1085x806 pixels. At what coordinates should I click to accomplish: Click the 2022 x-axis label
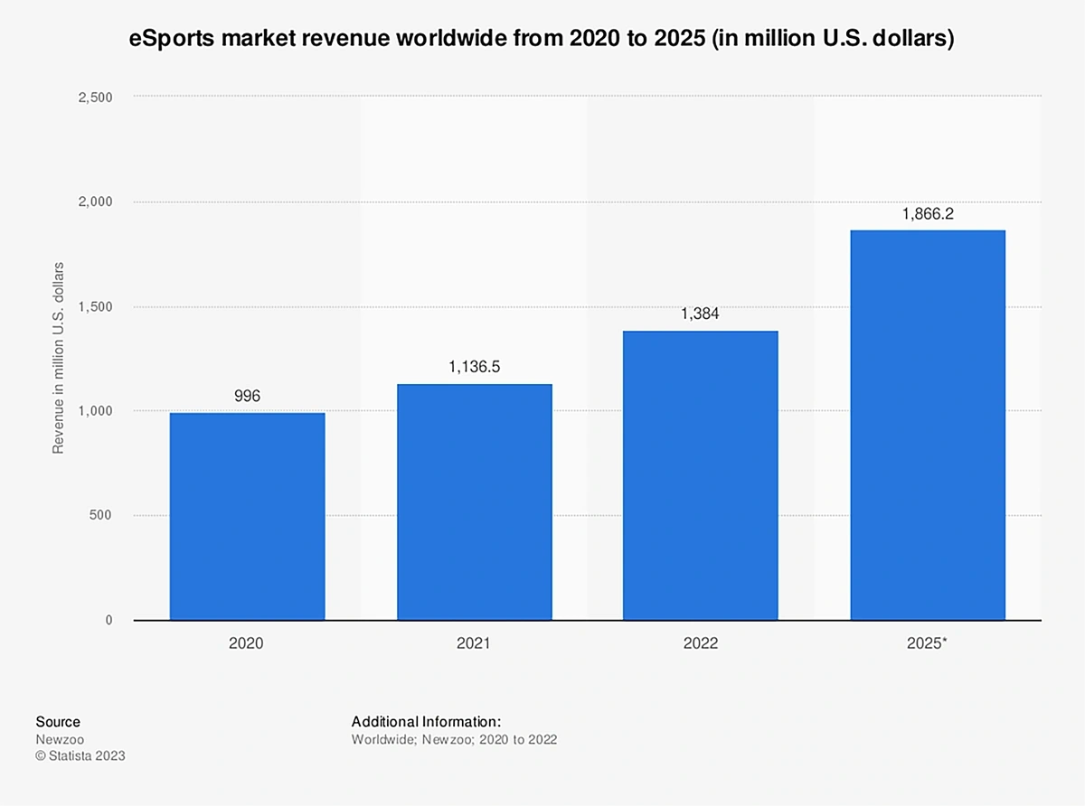(x=701, y=643)
